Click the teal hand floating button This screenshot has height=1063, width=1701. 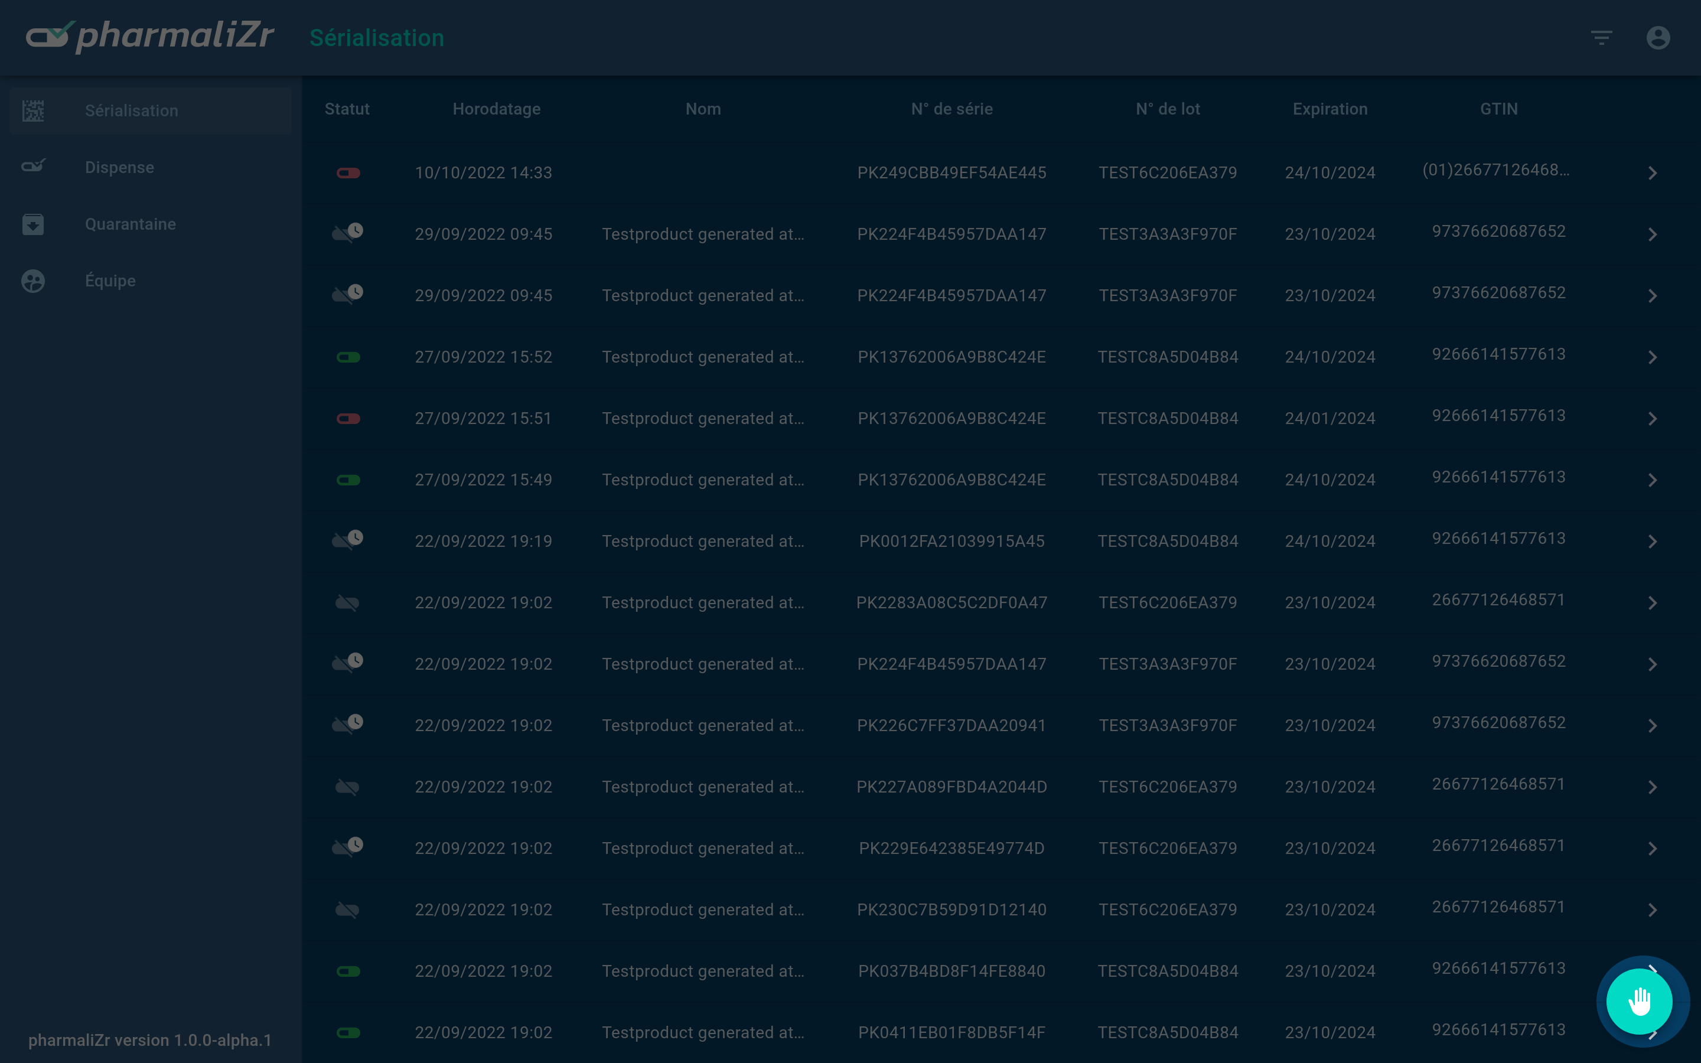click(x=1639, y=1000)
